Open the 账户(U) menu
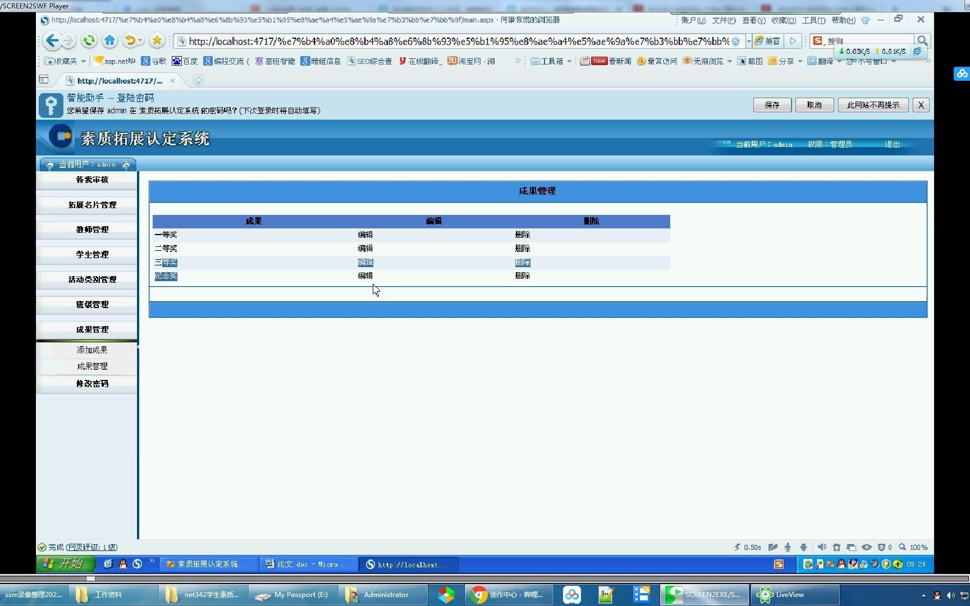Screen dimensions: 970x606 693,20
